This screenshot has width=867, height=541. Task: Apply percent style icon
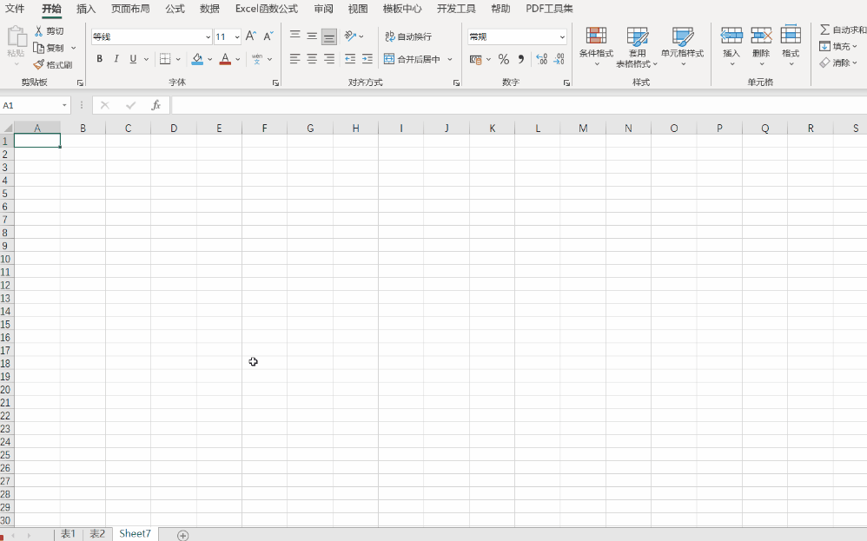pyautogui.click(x=504, y=59)
